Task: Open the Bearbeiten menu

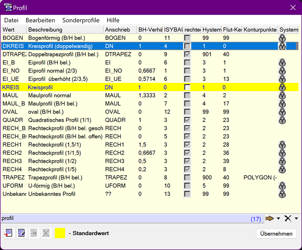Action: click(x=40, y=20)
